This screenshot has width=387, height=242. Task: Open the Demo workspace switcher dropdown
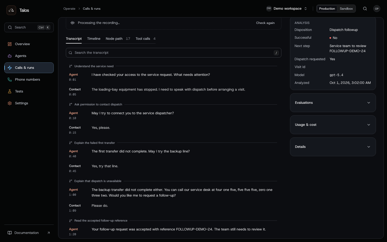(287, 9)
